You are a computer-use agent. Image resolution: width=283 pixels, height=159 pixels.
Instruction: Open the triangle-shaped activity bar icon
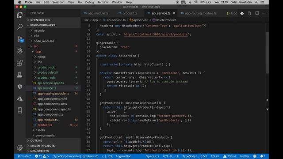coord(19,98)
